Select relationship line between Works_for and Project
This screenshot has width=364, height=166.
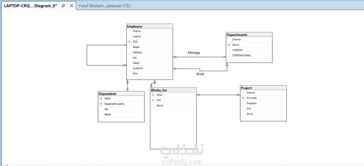[218, 95]
